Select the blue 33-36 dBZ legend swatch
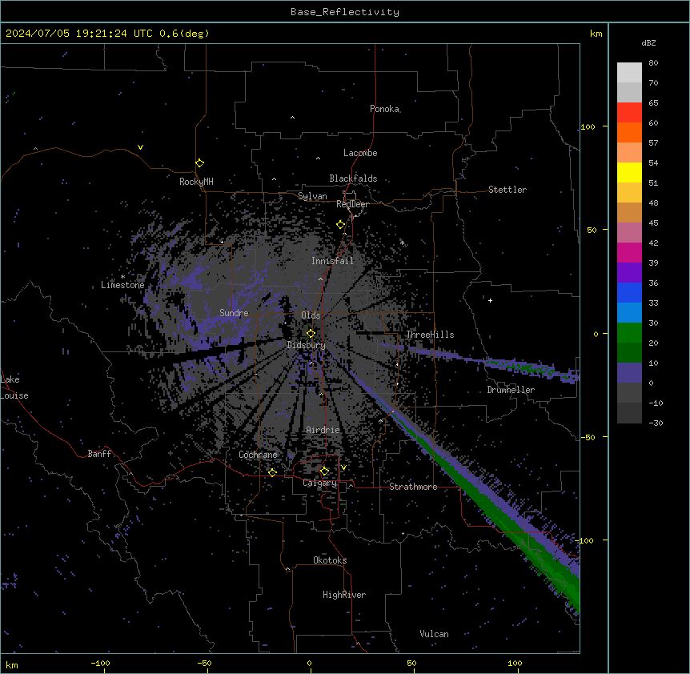The image size is (690, 674). [629, 292]
